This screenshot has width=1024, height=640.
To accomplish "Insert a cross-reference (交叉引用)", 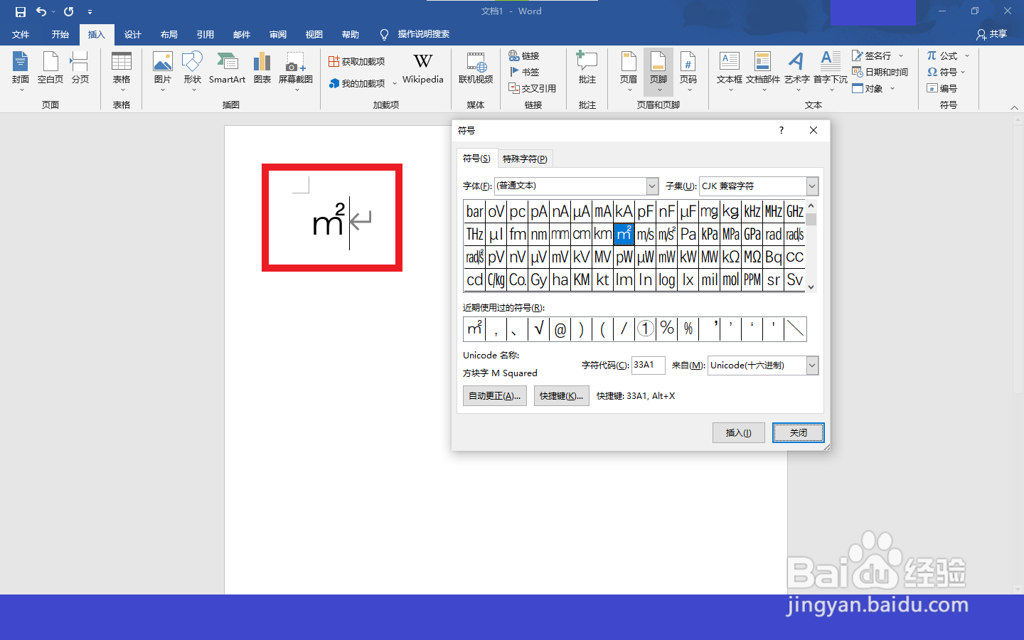I will pyautogui.click(x=533, y=88).
